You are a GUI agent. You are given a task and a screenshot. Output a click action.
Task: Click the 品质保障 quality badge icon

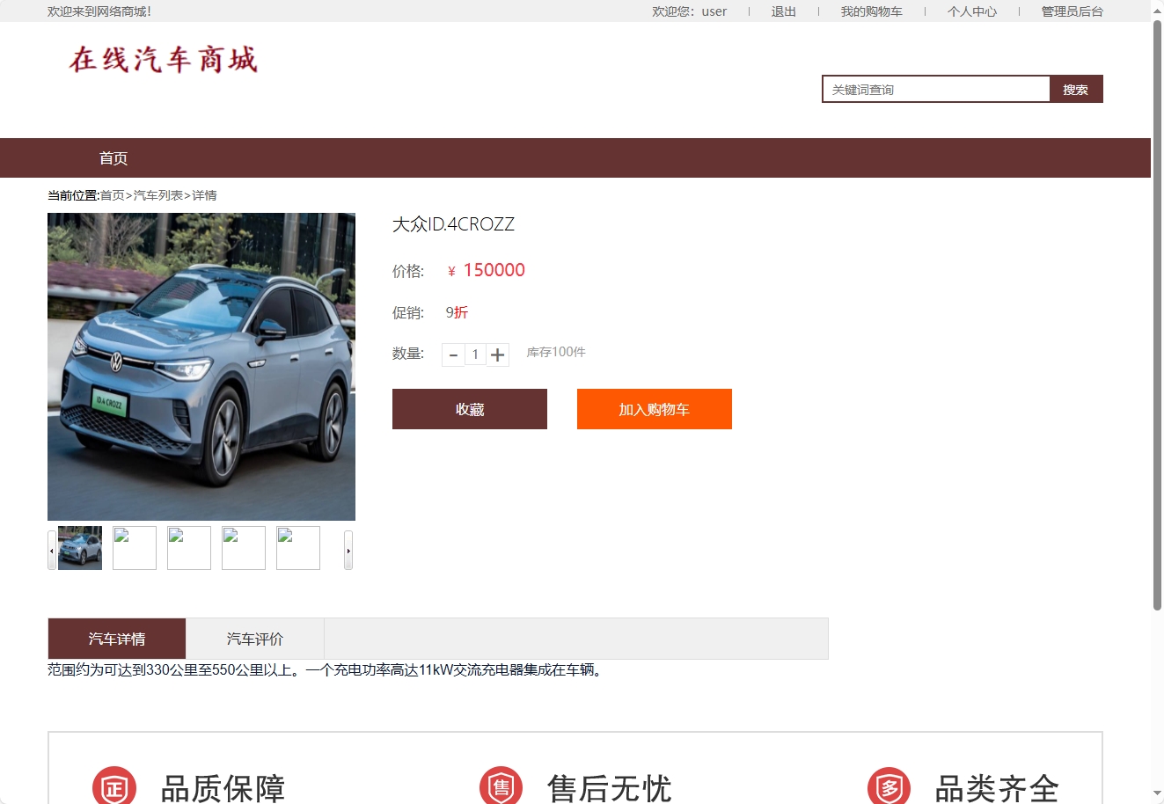tap(113, 785)
